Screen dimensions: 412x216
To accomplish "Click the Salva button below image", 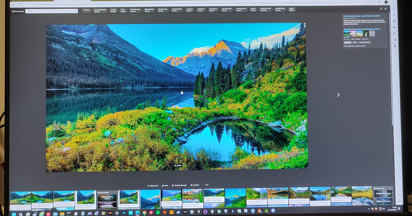I will point(165,185).
